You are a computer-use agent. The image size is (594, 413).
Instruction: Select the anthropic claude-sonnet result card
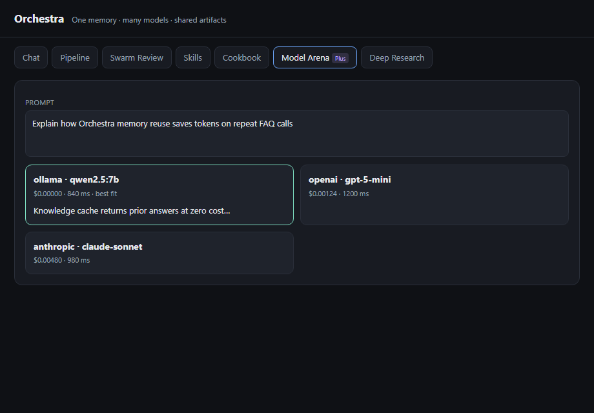point(159,253)
